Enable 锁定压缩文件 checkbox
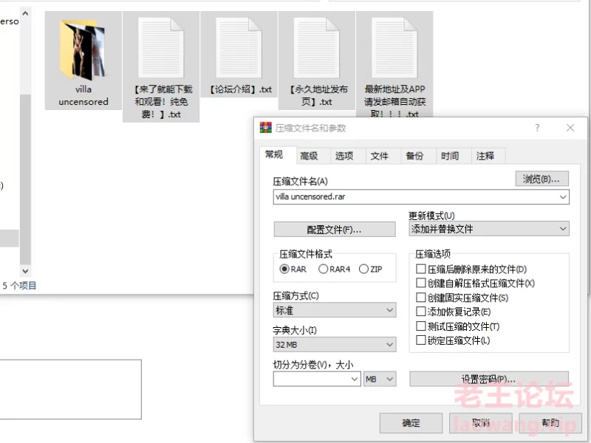This screenshot has width=591, height=443. click(420, 340)
